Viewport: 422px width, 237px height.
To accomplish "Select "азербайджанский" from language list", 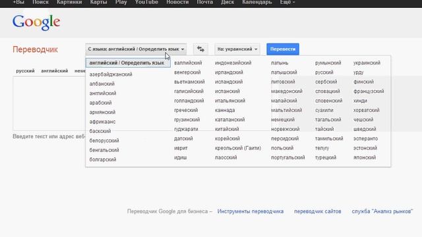I will pos(111,74).
